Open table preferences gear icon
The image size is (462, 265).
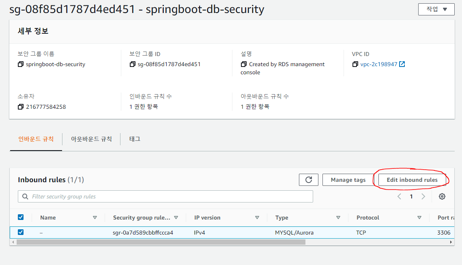coord(442,196)
